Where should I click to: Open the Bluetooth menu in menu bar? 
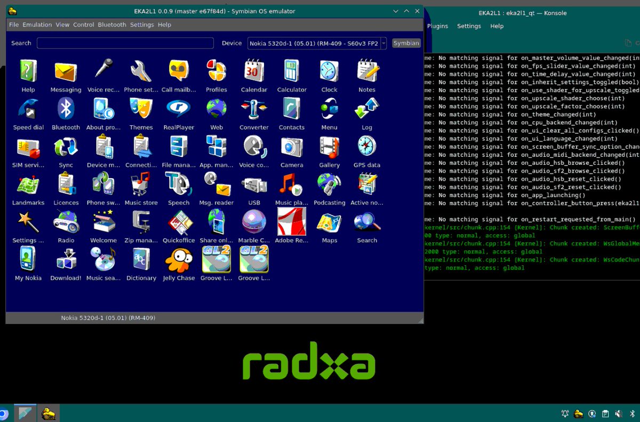pyautogui.click(x=112, y=25)
